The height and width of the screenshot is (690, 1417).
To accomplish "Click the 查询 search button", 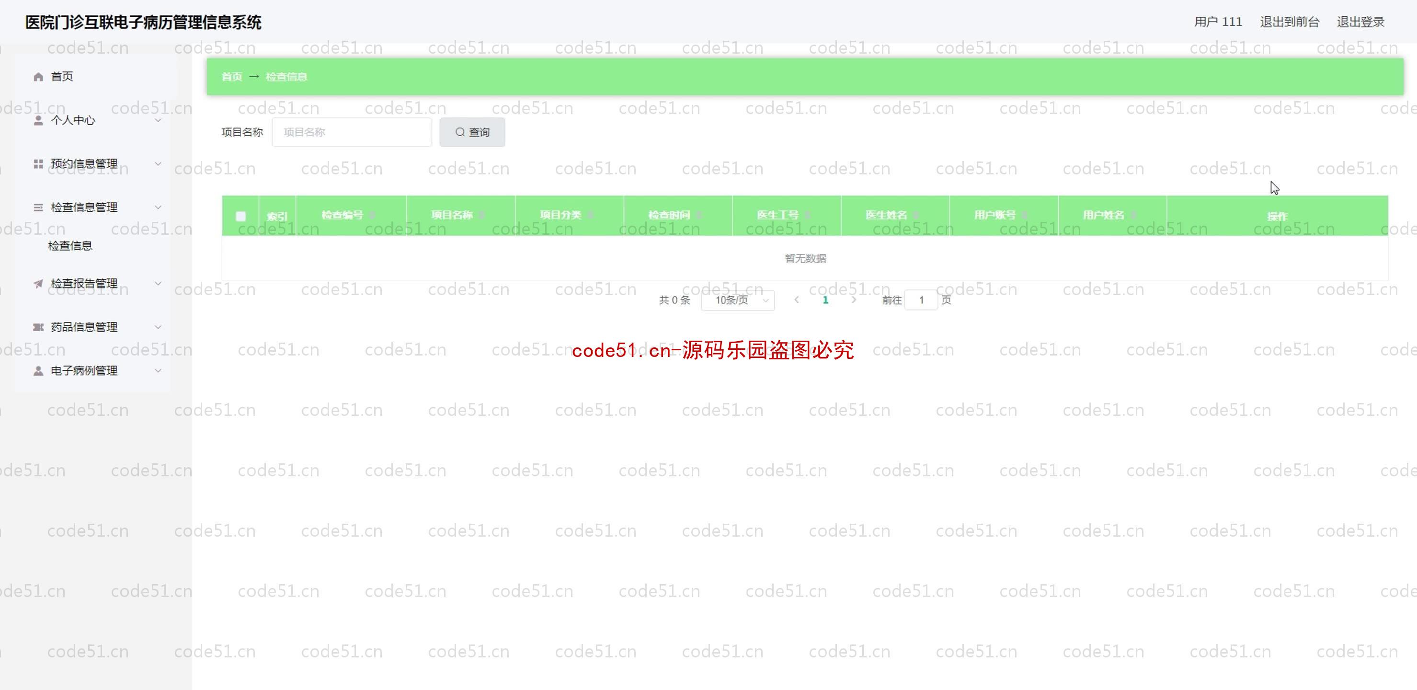I will tap(472, 132).
